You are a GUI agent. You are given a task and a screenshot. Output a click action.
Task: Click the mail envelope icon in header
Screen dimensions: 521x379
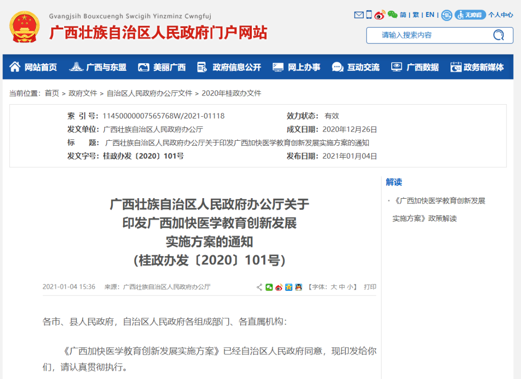tap(358, 15)
